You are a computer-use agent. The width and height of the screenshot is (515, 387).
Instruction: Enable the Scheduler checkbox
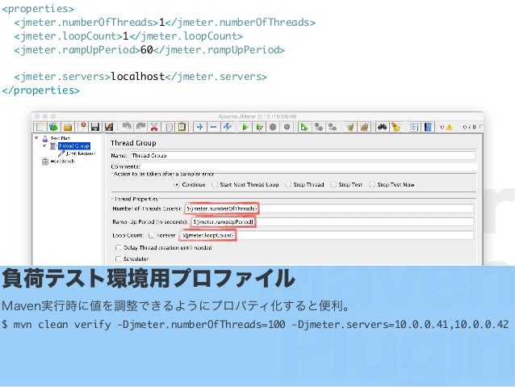click(x=118, y=259)
